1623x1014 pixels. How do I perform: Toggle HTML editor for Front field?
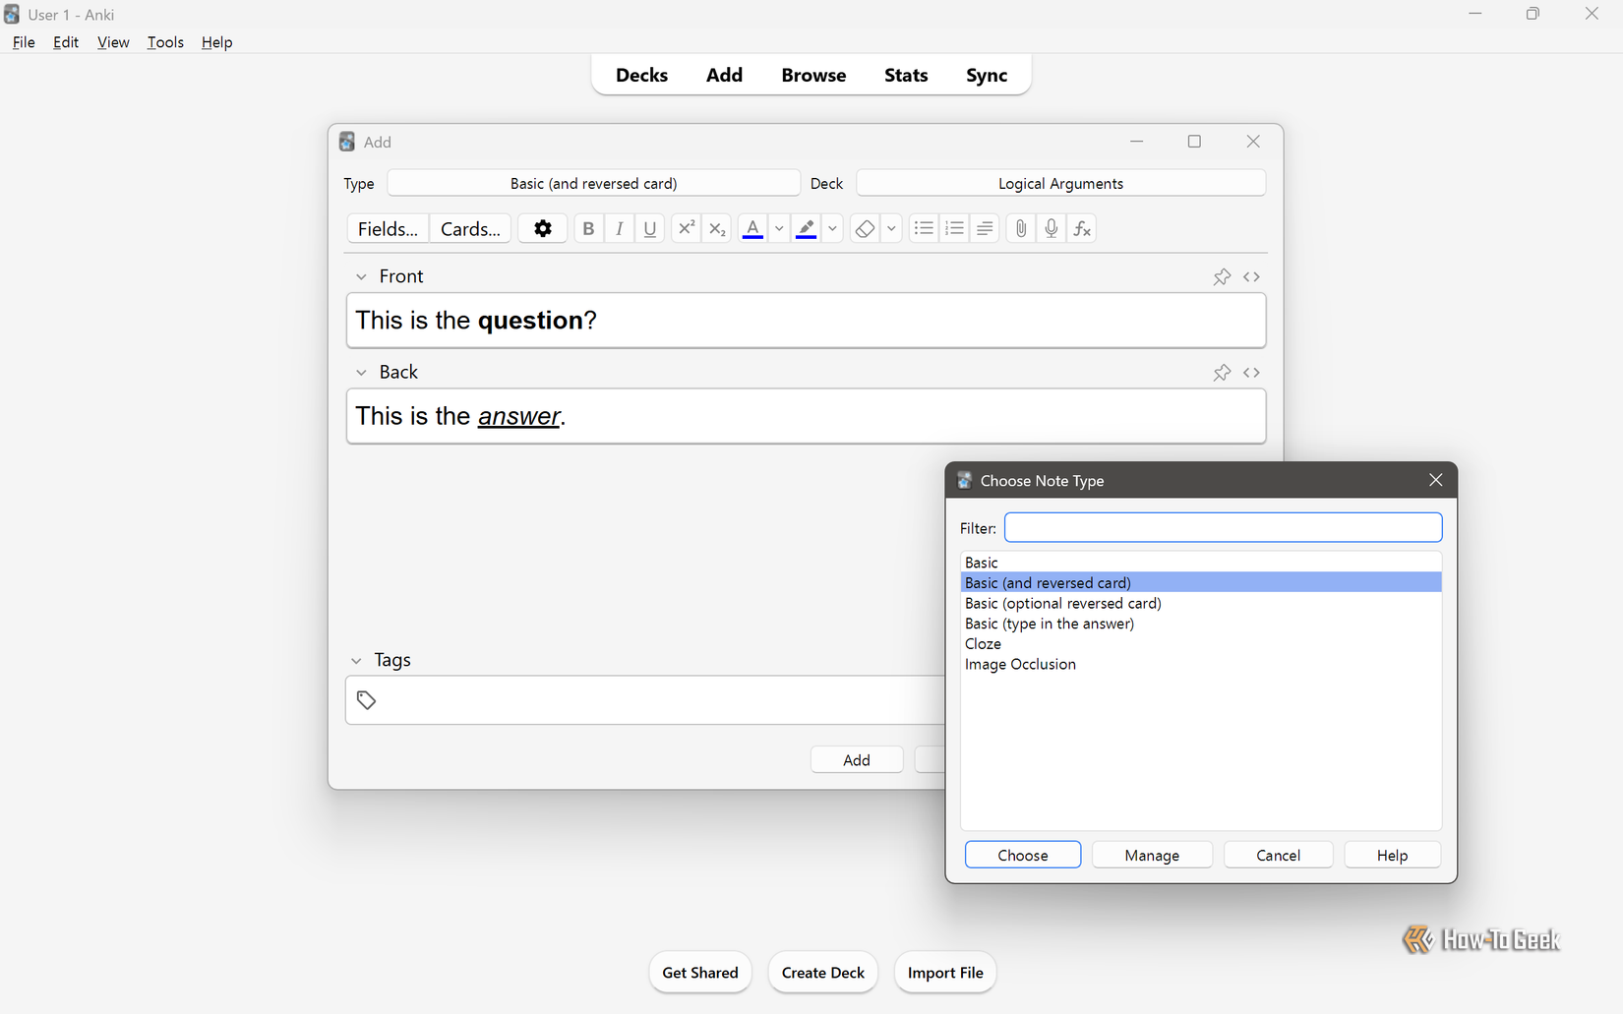click(1251, 276)
